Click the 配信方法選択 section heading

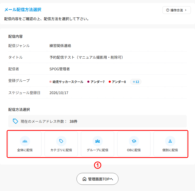[19, 110]
